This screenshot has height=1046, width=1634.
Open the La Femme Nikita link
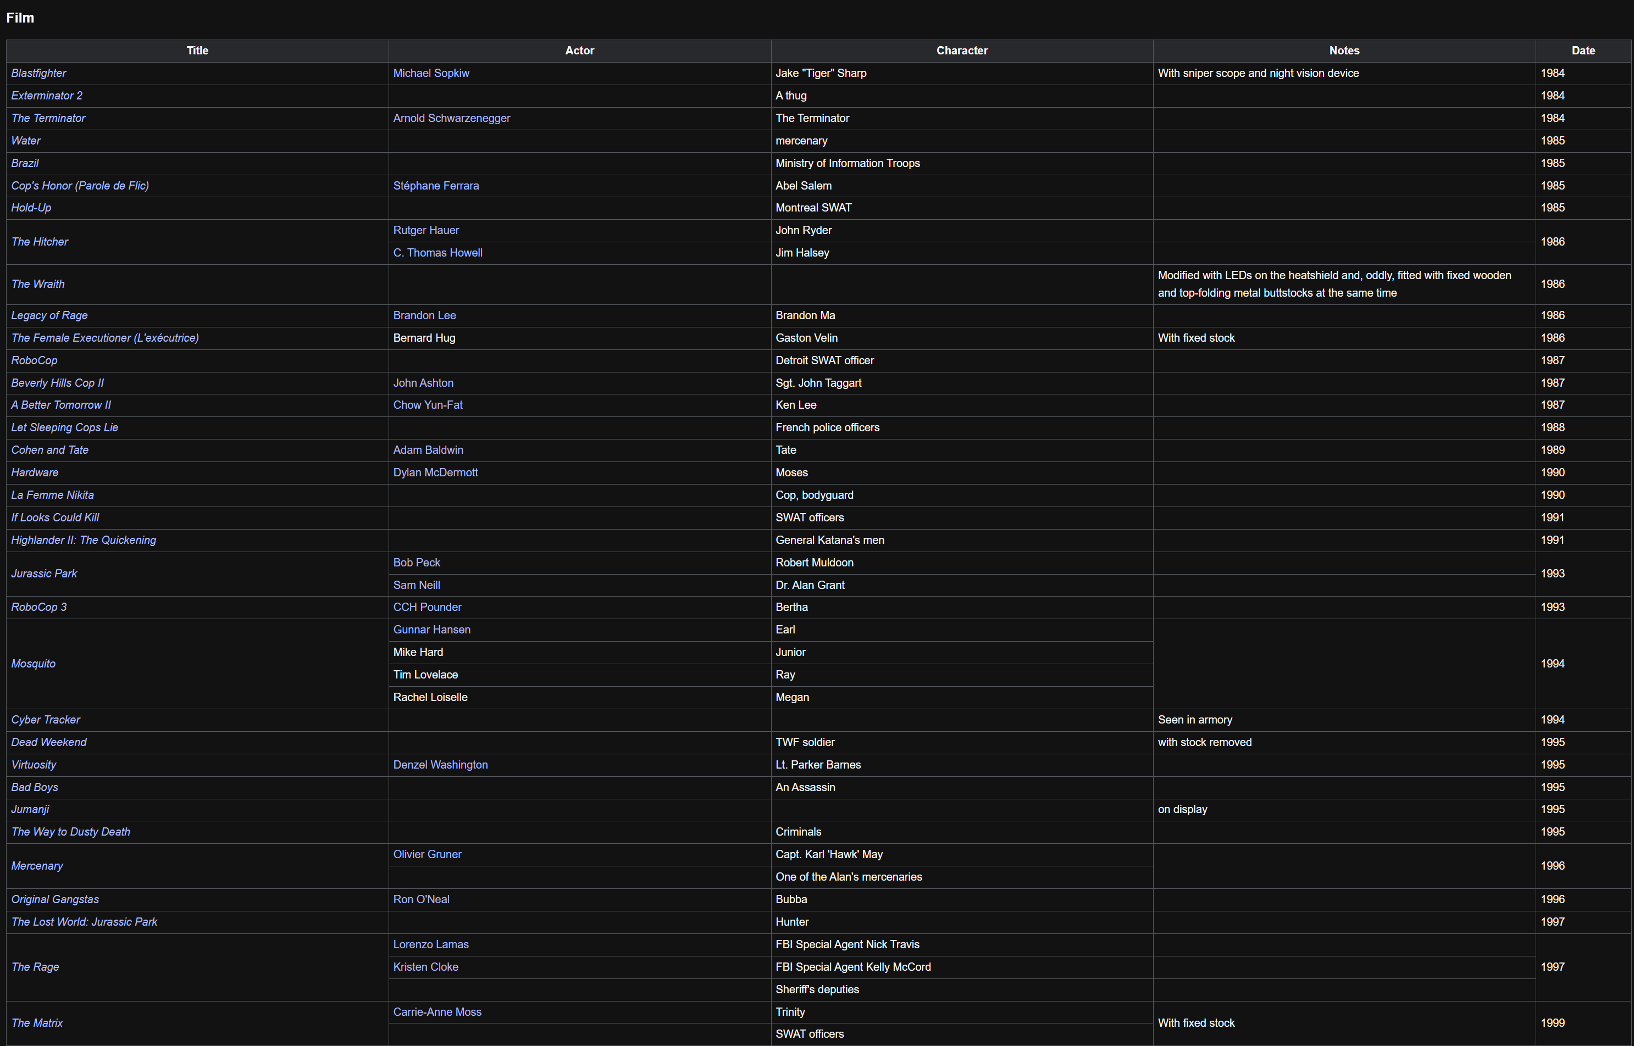click(x=52, y=495)
